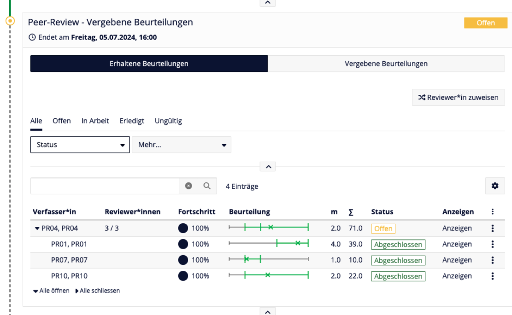Click the shuffle icon in Reviewer*in zuweisen
The height and width of the screenshot is (315, 512).
(422, 97)
